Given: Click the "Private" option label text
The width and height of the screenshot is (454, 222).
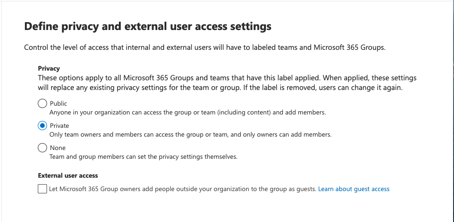Looking at the screenshot, I should [59, 126].
